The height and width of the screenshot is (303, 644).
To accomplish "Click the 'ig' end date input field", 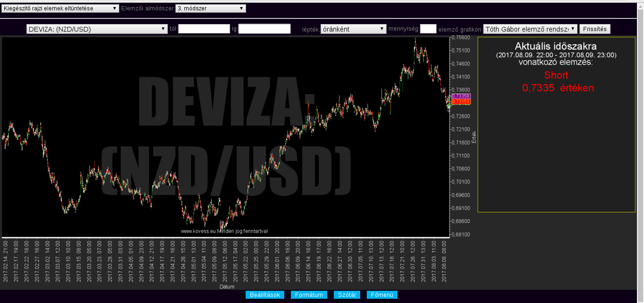I will (x=264, y=29).
